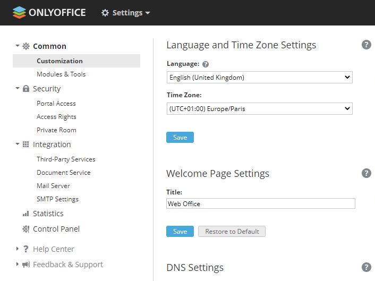This screenshot has height=281, width=375.
Task: Click the small help icon next to Language label
Action: click(206, 64)
